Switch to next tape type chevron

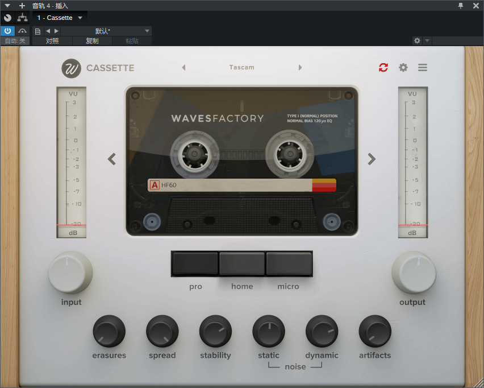372,159
